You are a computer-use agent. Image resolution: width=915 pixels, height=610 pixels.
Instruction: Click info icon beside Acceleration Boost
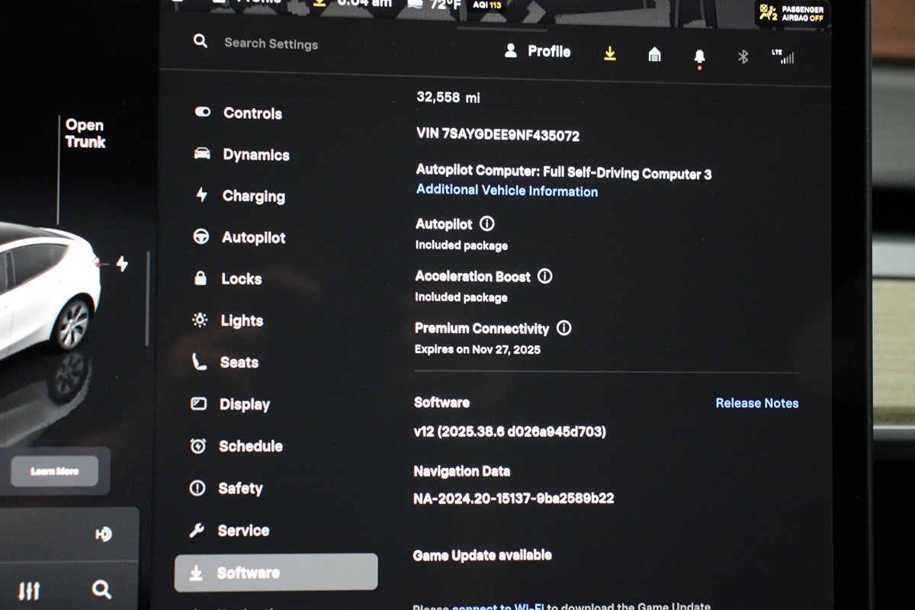544,276
